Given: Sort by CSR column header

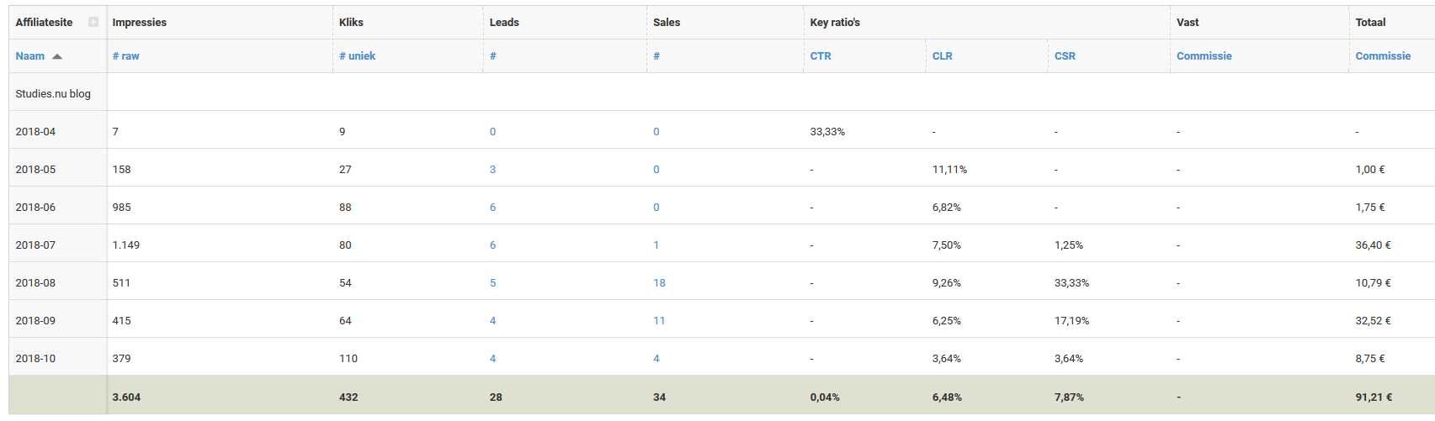Looking at the screenshot, I should pyautogui.click(x=1065, y=55).
